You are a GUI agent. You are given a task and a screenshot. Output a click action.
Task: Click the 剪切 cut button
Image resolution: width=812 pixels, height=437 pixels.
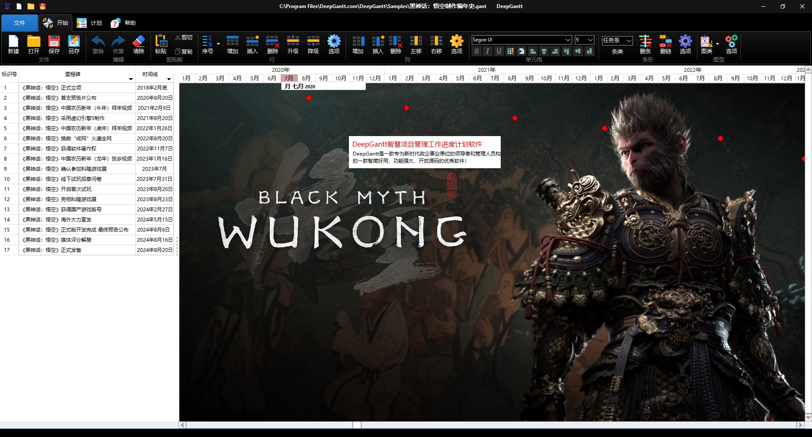pos(184,38)
